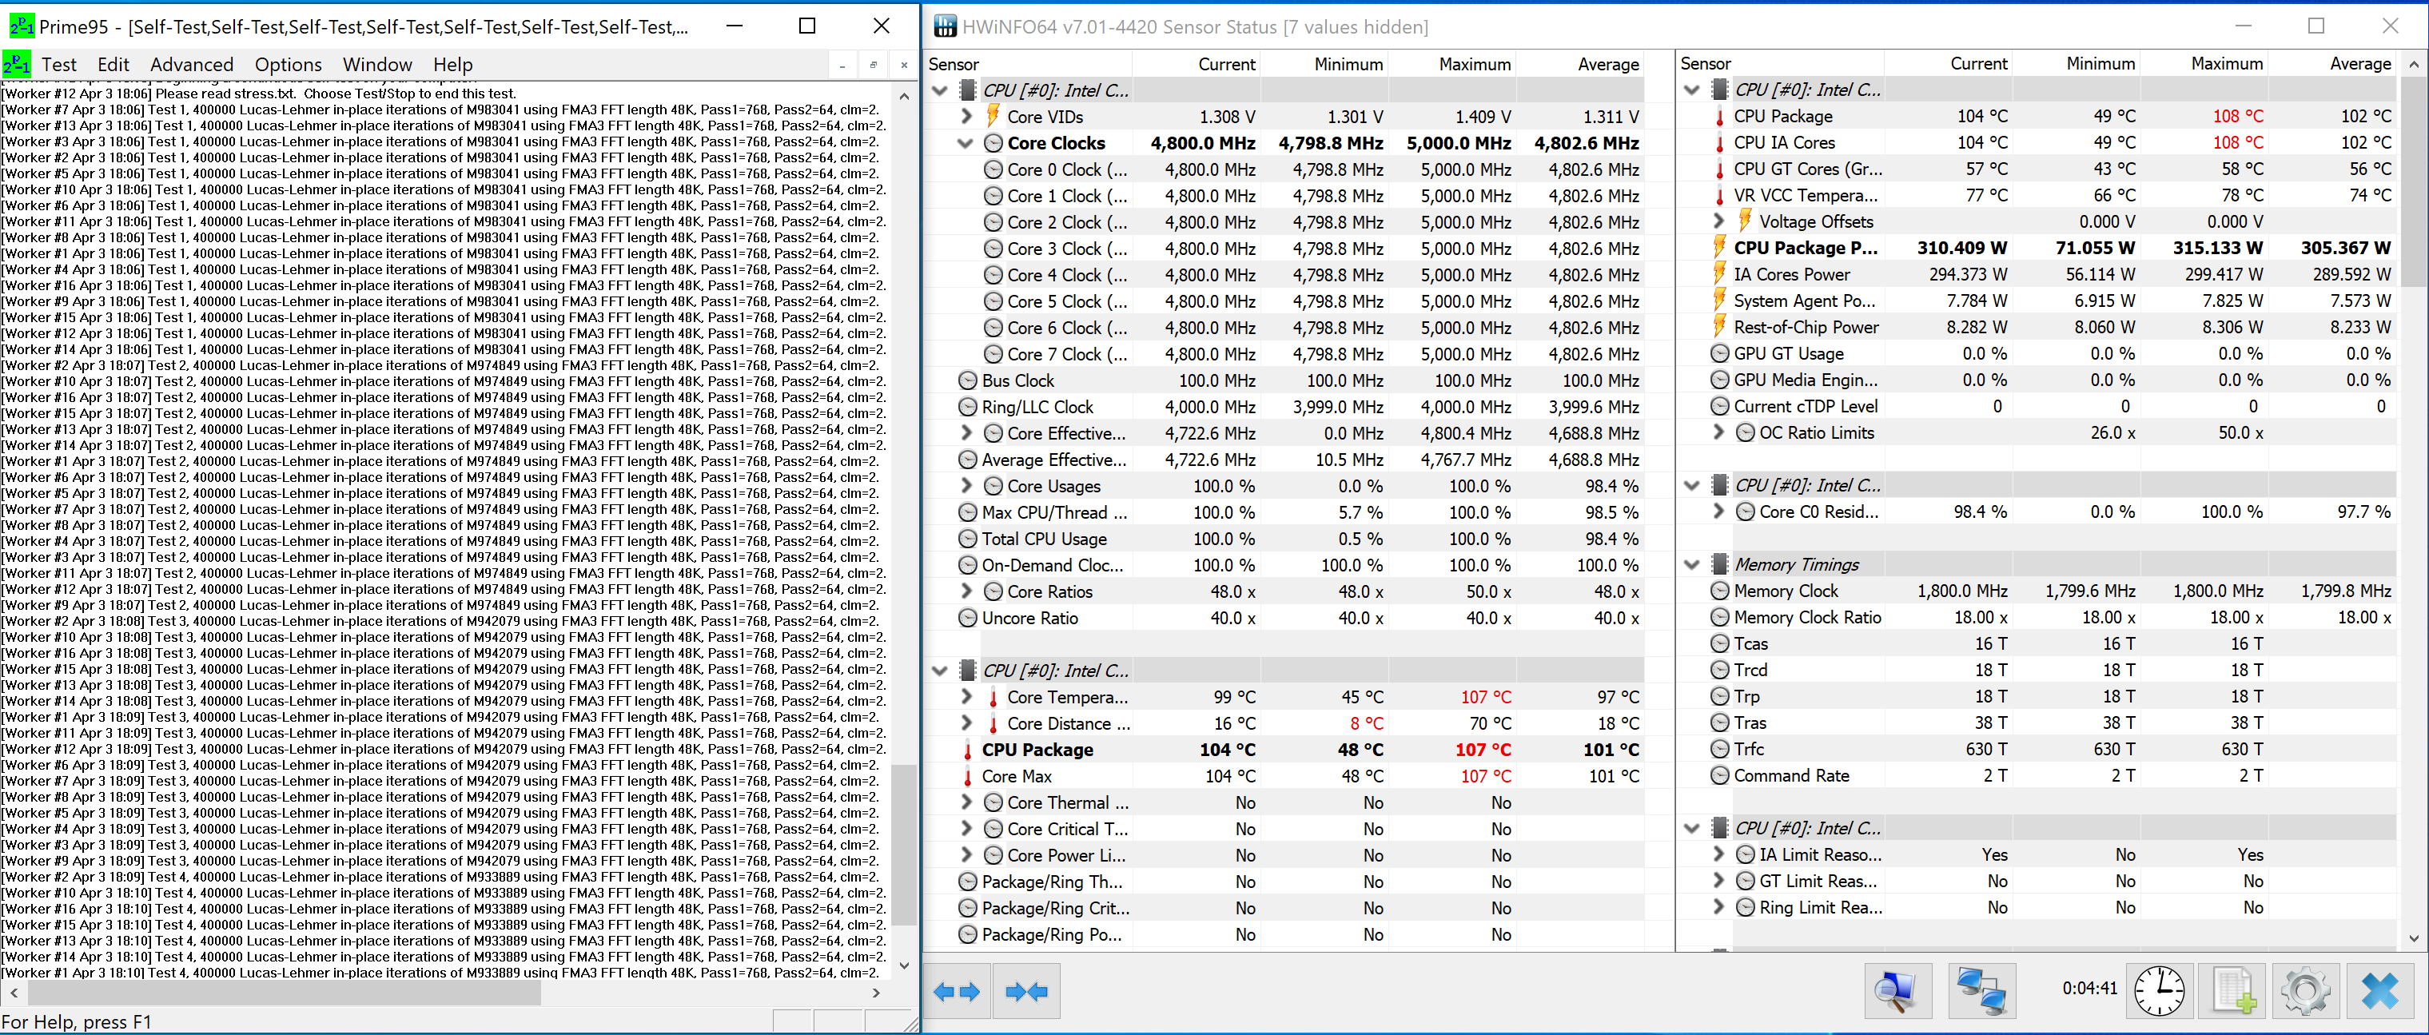Click the expand columns arrows button

click(x=956, y=991)
